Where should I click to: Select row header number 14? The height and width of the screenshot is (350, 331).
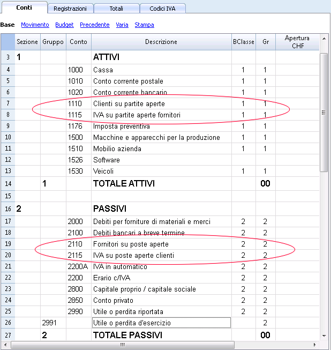pos(8,183)
